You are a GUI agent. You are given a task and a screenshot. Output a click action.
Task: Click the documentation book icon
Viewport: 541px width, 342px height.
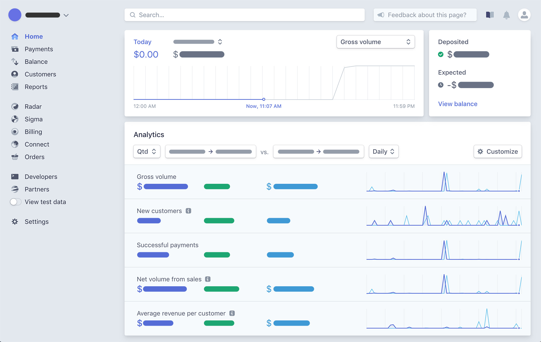(x=490, y=15)
